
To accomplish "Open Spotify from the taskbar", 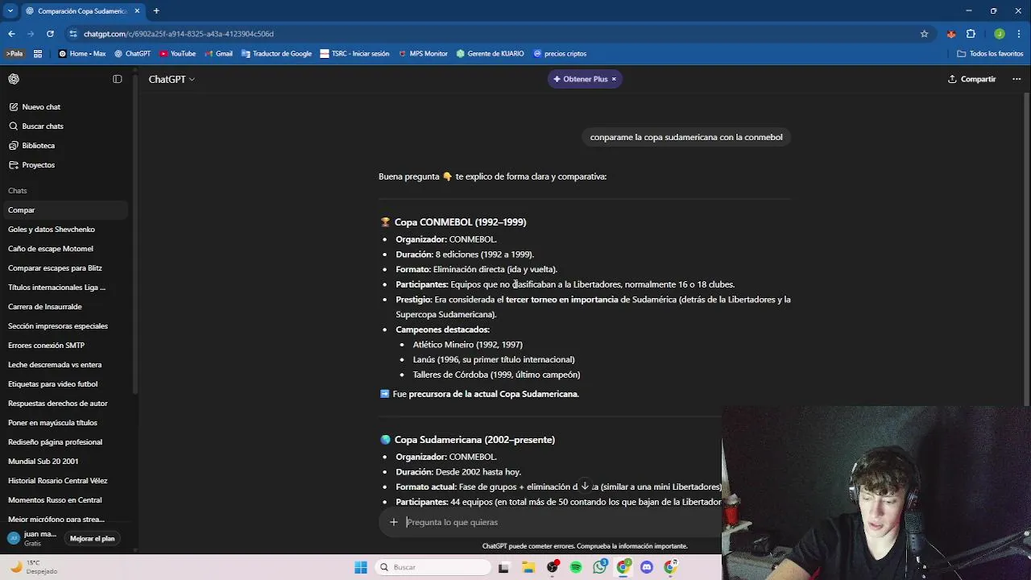I will [x=576, y=567].
